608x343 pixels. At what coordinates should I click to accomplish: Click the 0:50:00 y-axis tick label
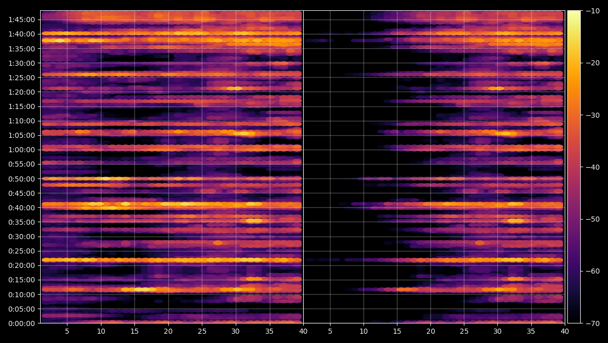pos(22,179)
